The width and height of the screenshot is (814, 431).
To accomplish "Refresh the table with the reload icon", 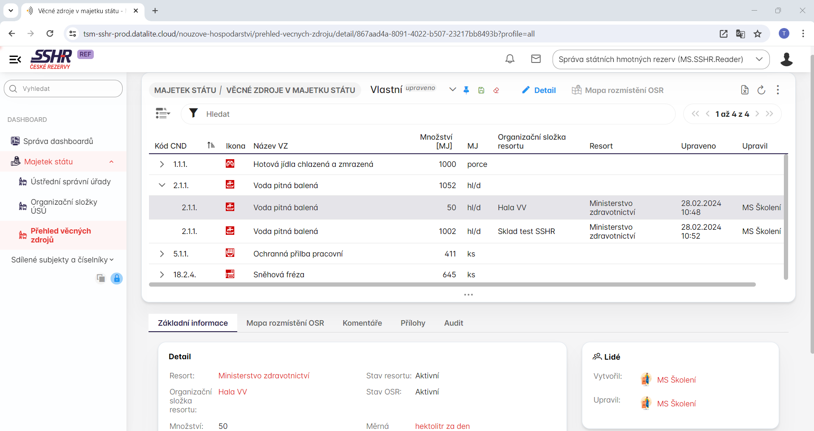I will click(761, 90).
